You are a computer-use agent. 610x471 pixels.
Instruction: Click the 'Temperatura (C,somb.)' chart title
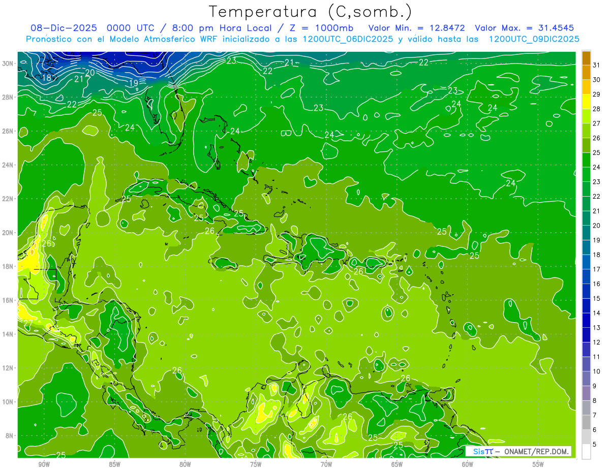(311, 12)
